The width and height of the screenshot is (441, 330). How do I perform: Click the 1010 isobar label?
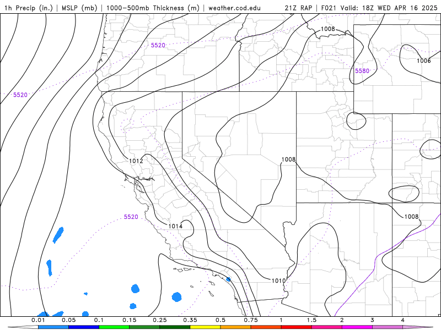[279, 280]
